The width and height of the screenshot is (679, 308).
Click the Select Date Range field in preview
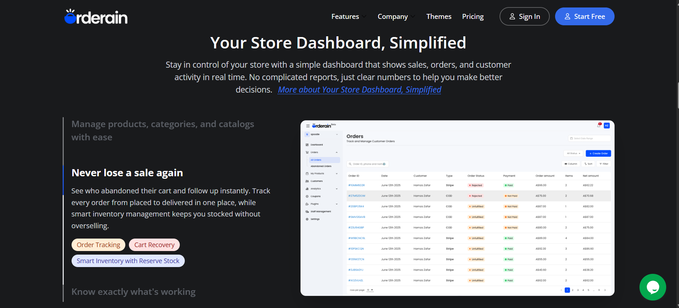589,139
